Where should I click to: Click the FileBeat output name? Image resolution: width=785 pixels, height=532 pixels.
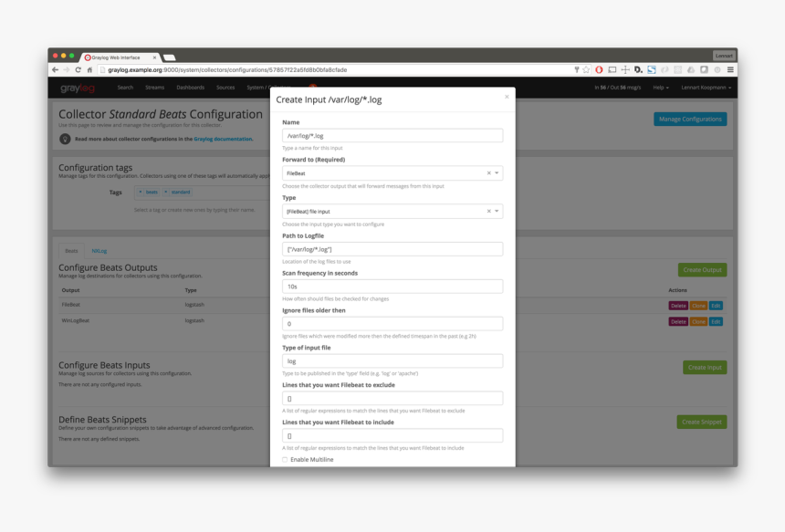70,305
